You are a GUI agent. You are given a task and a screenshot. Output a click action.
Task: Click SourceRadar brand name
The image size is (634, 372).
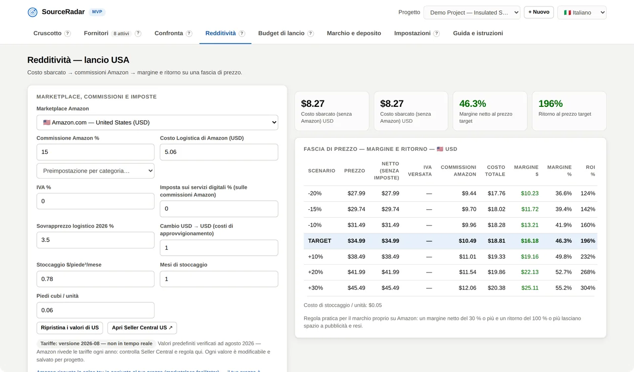63,12
